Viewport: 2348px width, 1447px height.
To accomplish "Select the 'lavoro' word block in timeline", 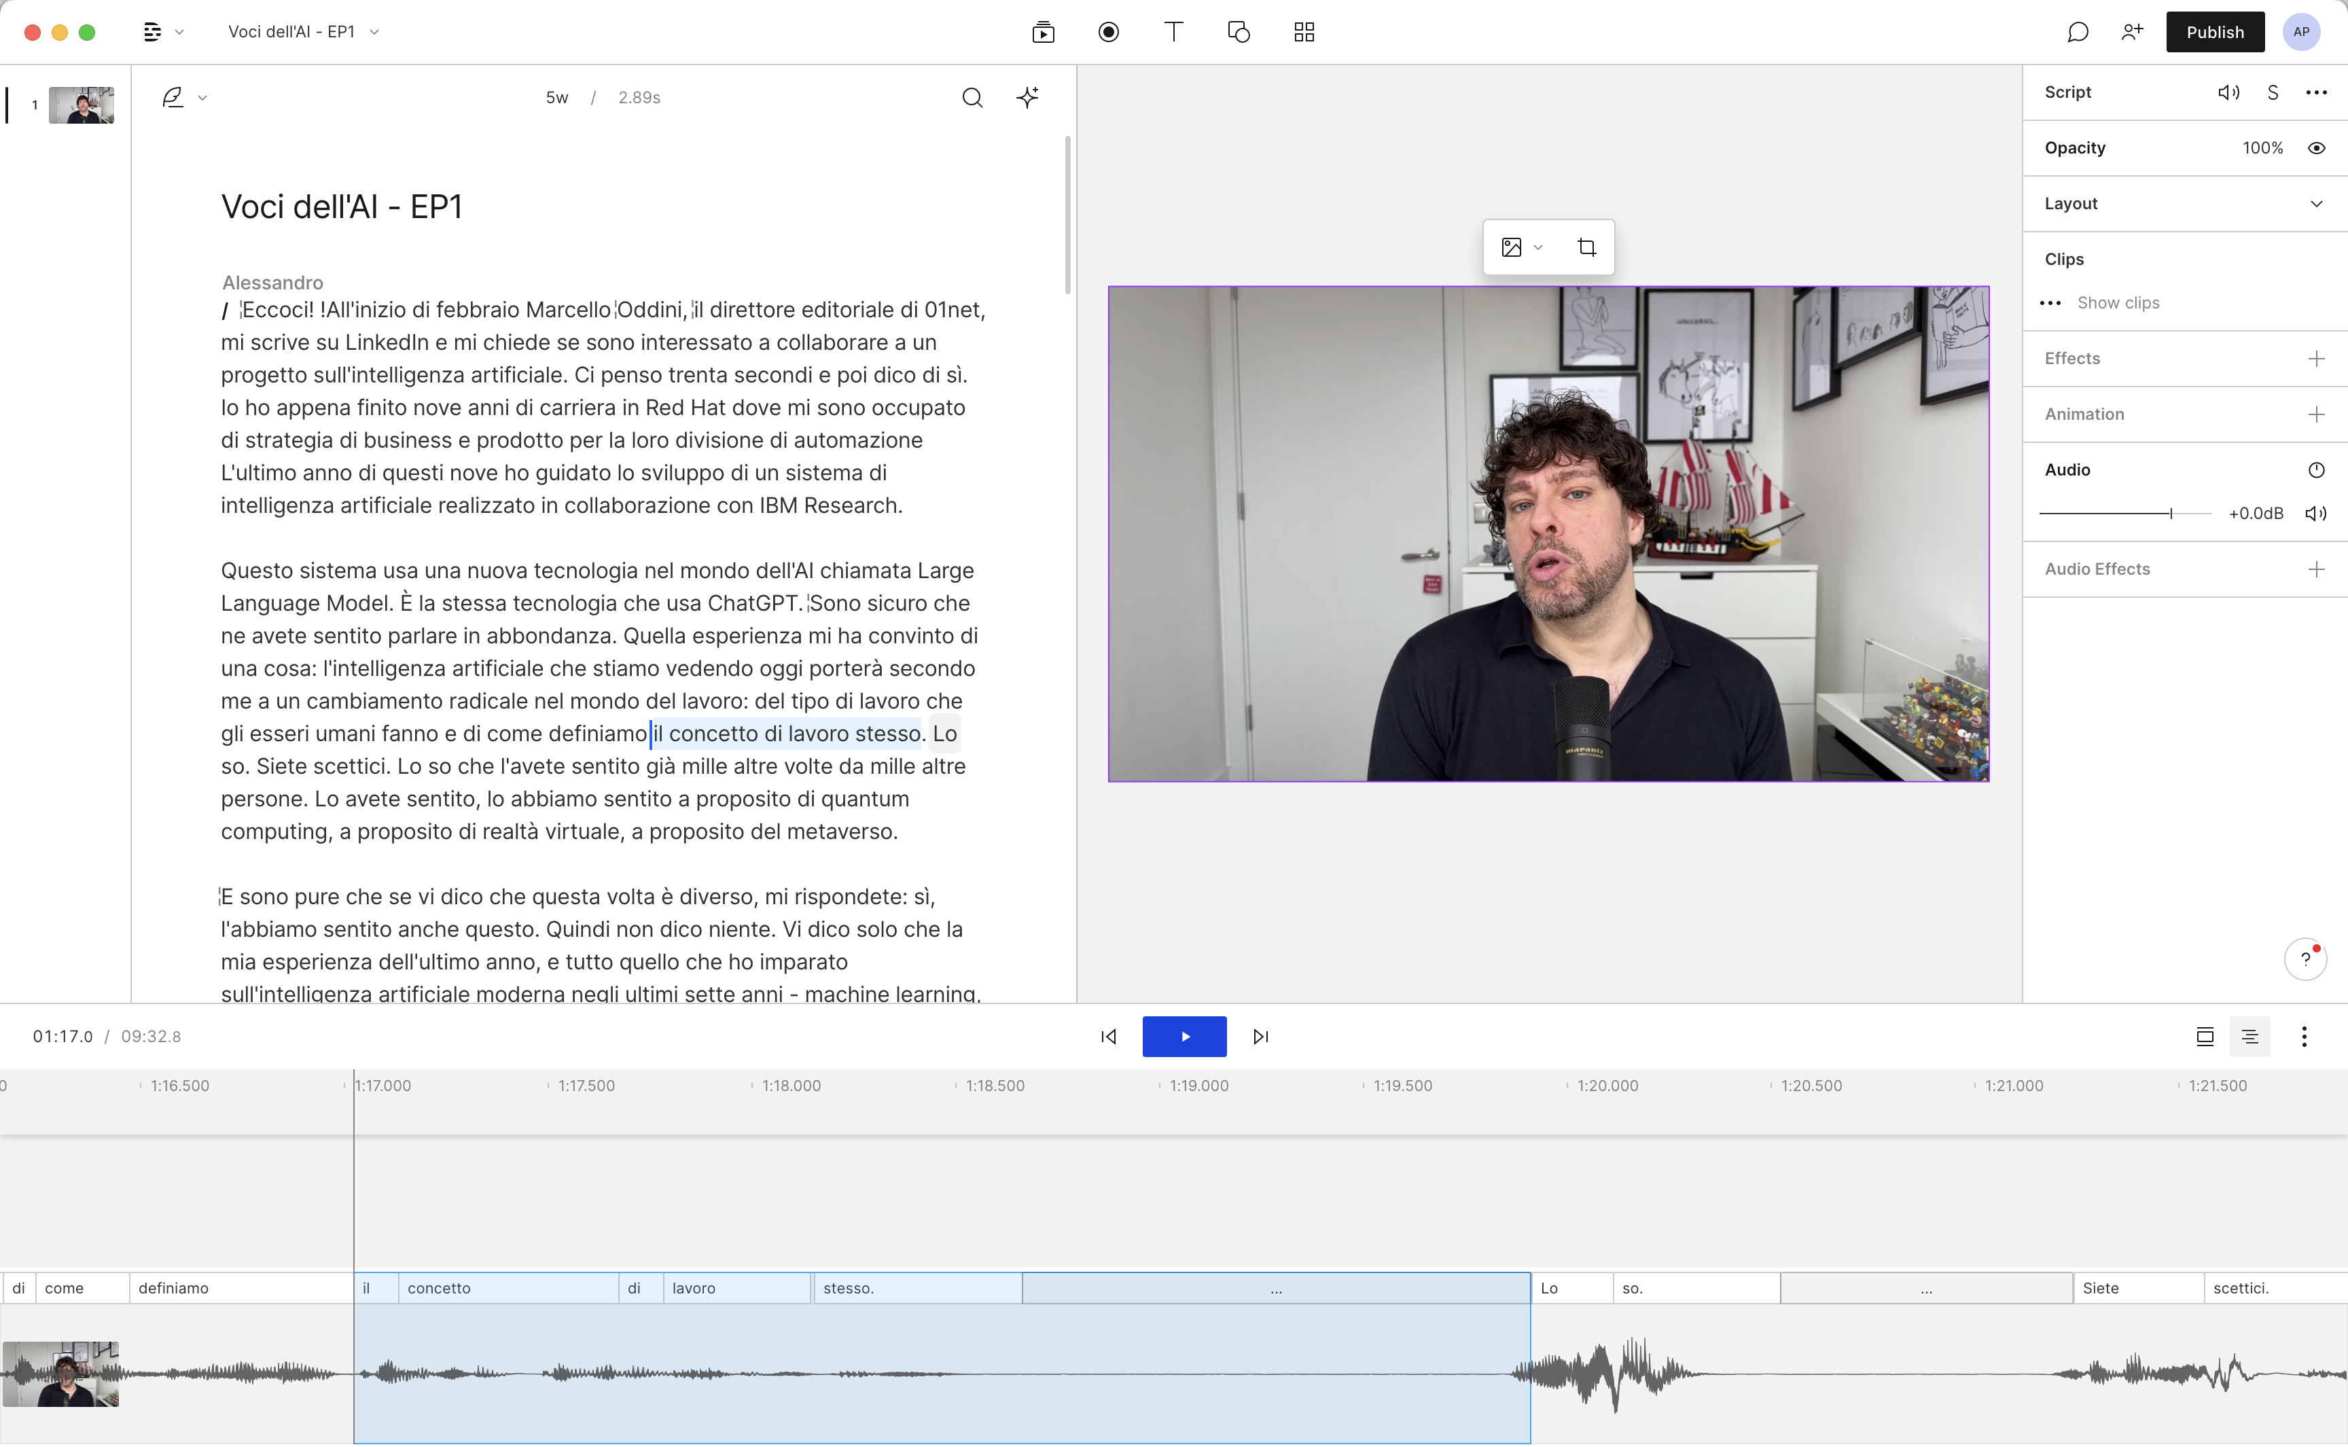I will coord(736,1288).
